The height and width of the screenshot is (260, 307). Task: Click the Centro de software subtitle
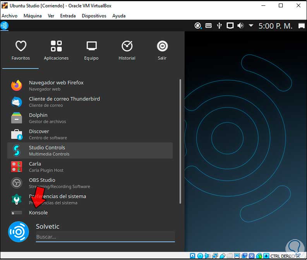[48, 138]
